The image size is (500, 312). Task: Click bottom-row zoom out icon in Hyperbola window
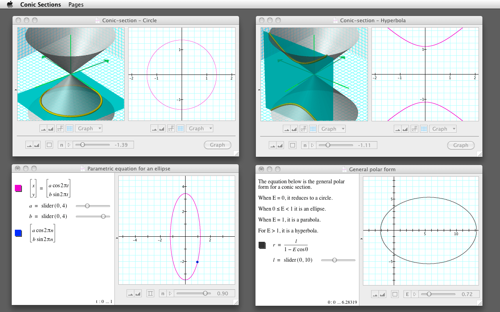point(273,145)
